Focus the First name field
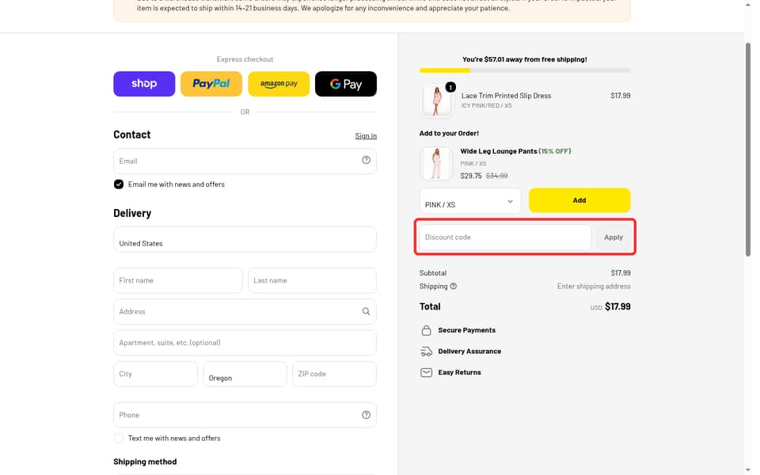 (178, 280)
